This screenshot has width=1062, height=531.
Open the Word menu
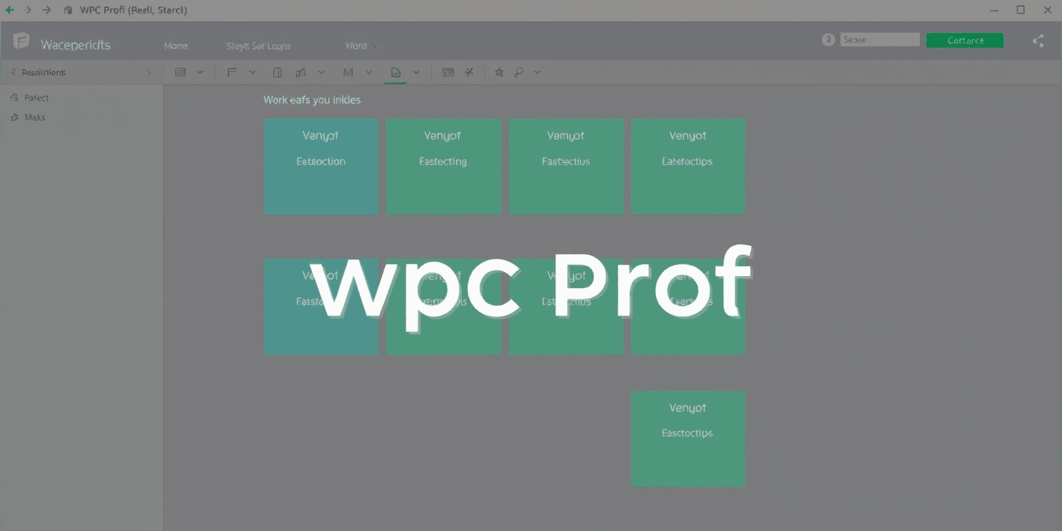tap(356, 46)
